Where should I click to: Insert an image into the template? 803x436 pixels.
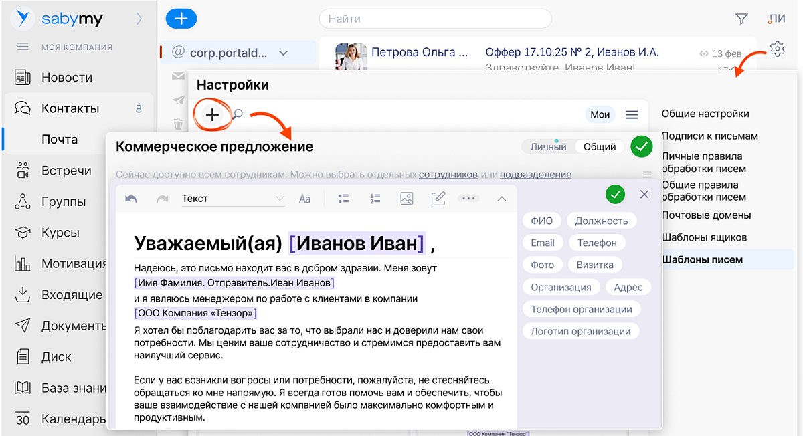coord(406,199)
